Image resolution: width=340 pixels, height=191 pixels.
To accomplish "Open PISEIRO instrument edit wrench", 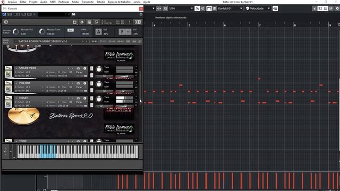I will [8, 83].
